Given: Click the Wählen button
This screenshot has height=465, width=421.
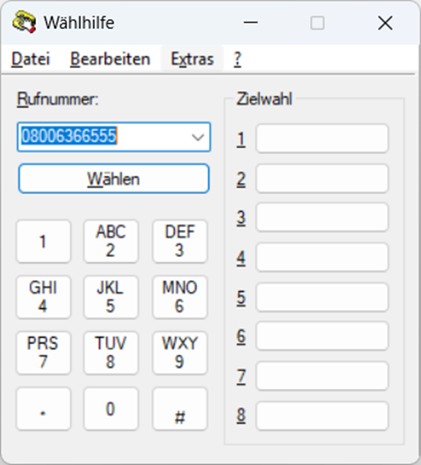Looking at the screenshot, I should pyautogui.click(x=113, y=178).
